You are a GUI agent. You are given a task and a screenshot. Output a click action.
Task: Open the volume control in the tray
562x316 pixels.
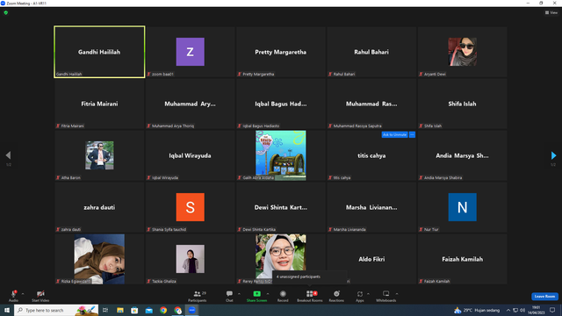[522, 310]
